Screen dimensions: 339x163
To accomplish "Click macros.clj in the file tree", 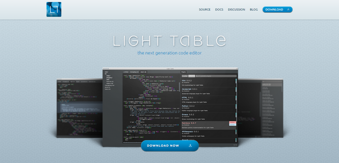I will [x=110, y=81].
